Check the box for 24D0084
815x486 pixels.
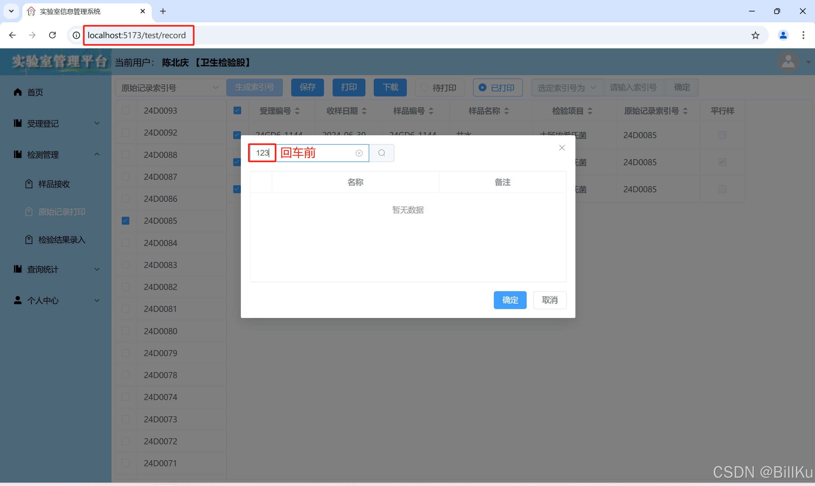click(125, 243)
